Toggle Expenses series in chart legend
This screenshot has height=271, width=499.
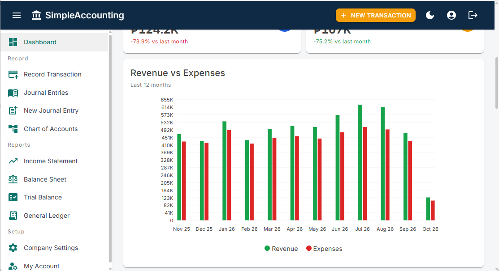[x=324, y=249]
